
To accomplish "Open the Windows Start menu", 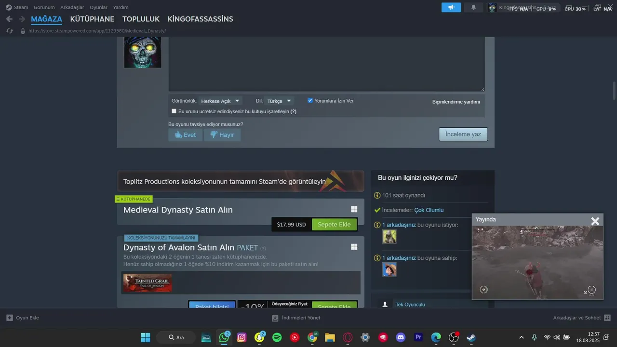I will [x=145, y=337].
